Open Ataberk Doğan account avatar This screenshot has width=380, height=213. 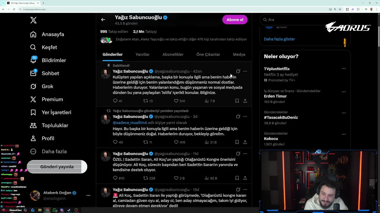pyautogui.click(x=35, y=196)
